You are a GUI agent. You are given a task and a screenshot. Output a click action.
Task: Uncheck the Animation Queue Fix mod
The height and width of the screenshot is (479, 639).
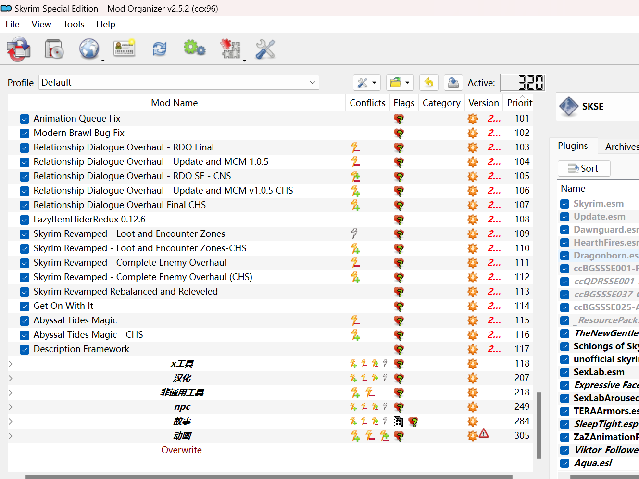pyautogui.click(x=25, y=119)
